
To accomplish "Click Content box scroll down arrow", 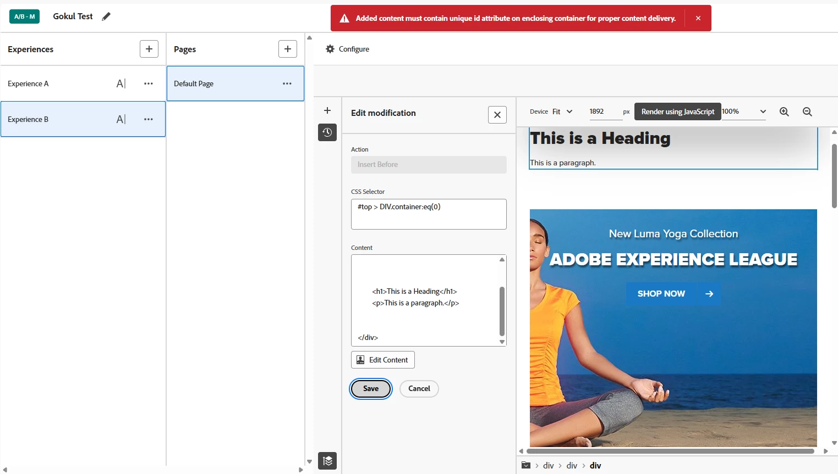I will coord(502,342).
